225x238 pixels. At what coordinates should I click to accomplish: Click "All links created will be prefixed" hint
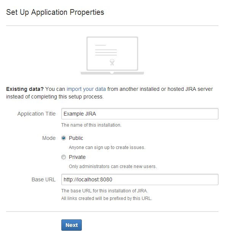[x=107, y=198]
